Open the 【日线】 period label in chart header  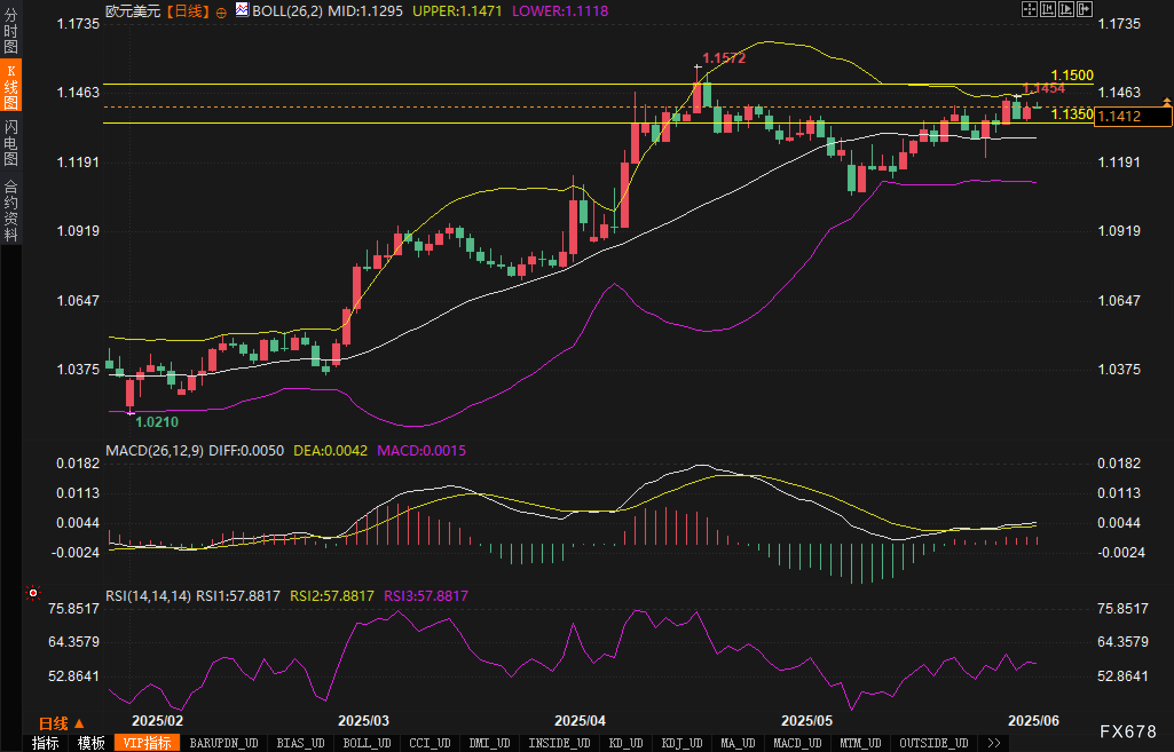(x=187, y=11)
